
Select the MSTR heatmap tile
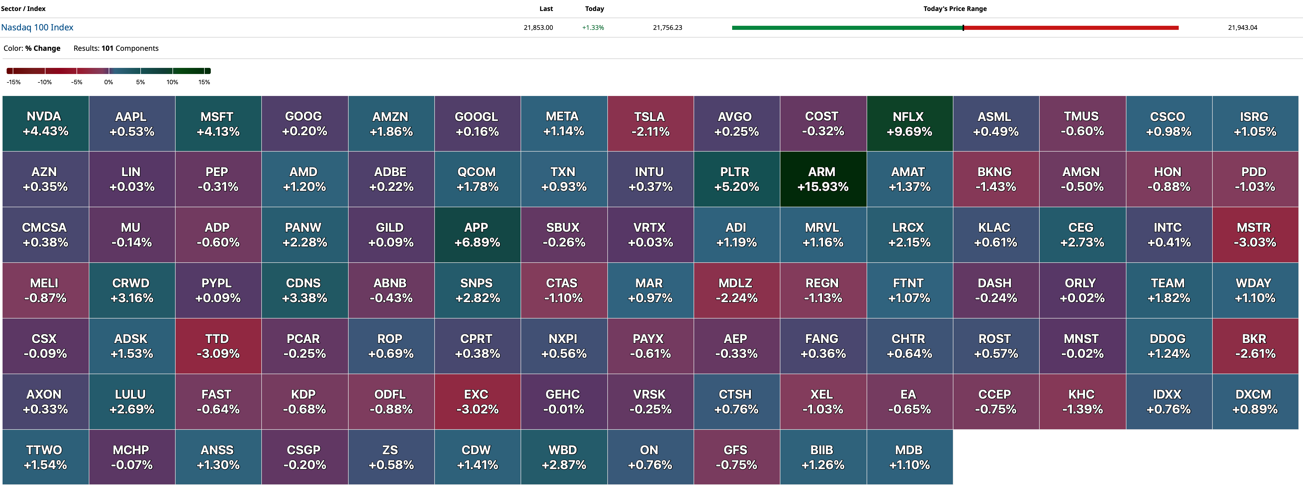[1255, 235]
